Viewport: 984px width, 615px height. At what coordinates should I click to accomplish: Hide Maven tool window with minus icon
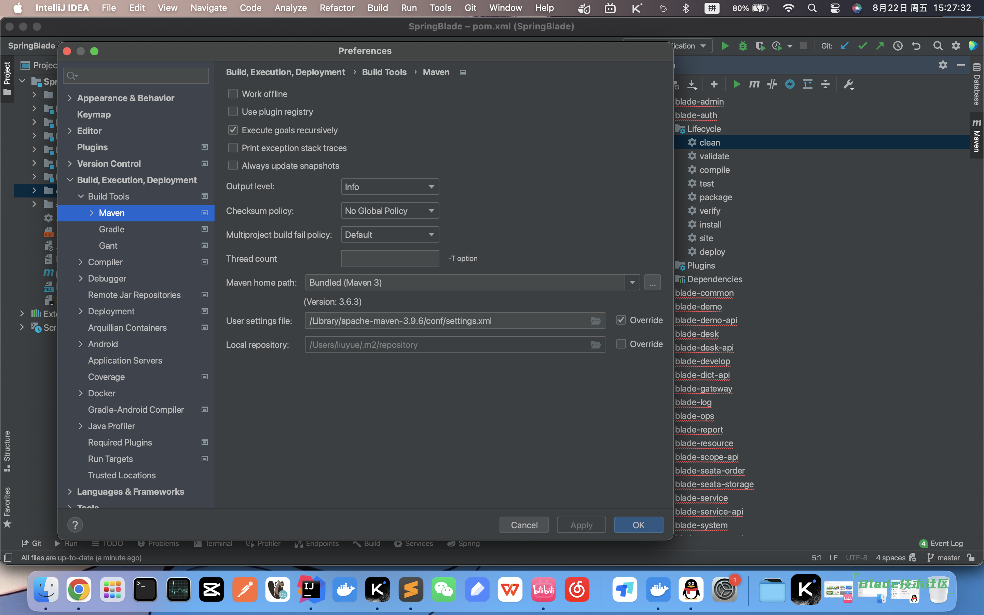click(x=960, y=65)
